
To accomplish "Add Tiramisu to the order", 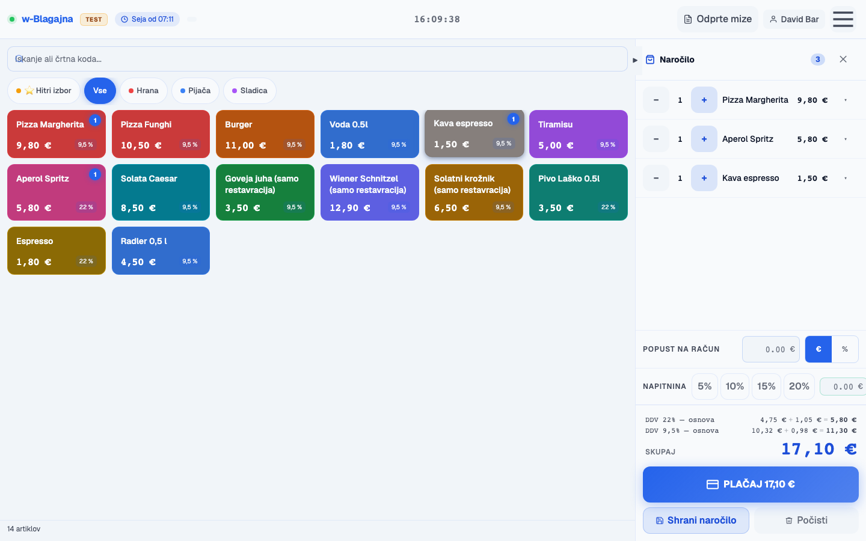I will pos(579,134).
